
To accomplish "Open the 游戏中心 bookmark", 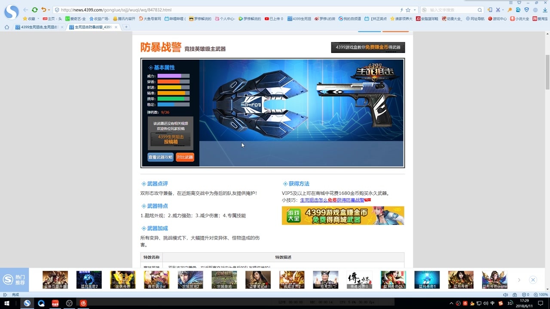I will [x=497, y=19].
